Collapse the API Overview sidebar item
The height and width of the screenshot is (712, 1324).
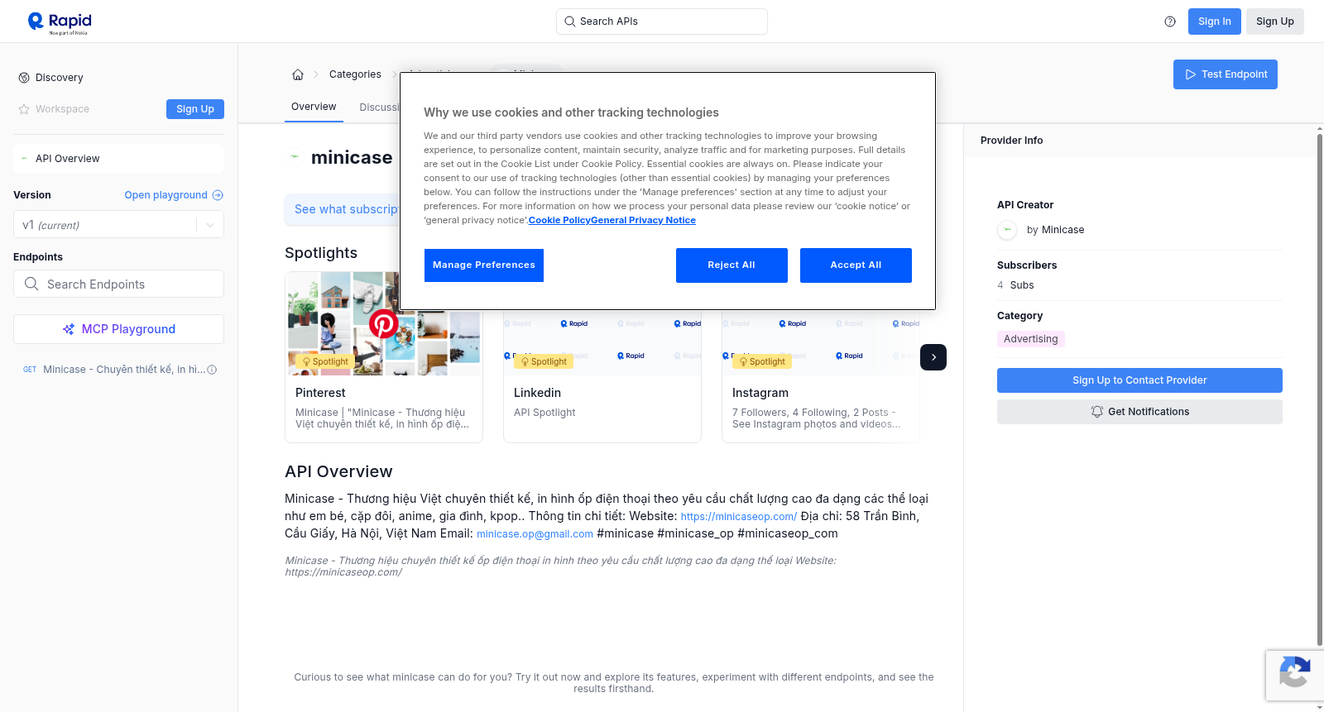(x=118, y=159)
